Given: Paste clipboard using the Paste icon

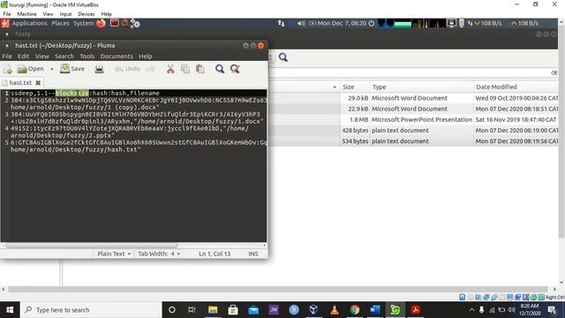Looking at the screenshot, I should tap(200, 69).
